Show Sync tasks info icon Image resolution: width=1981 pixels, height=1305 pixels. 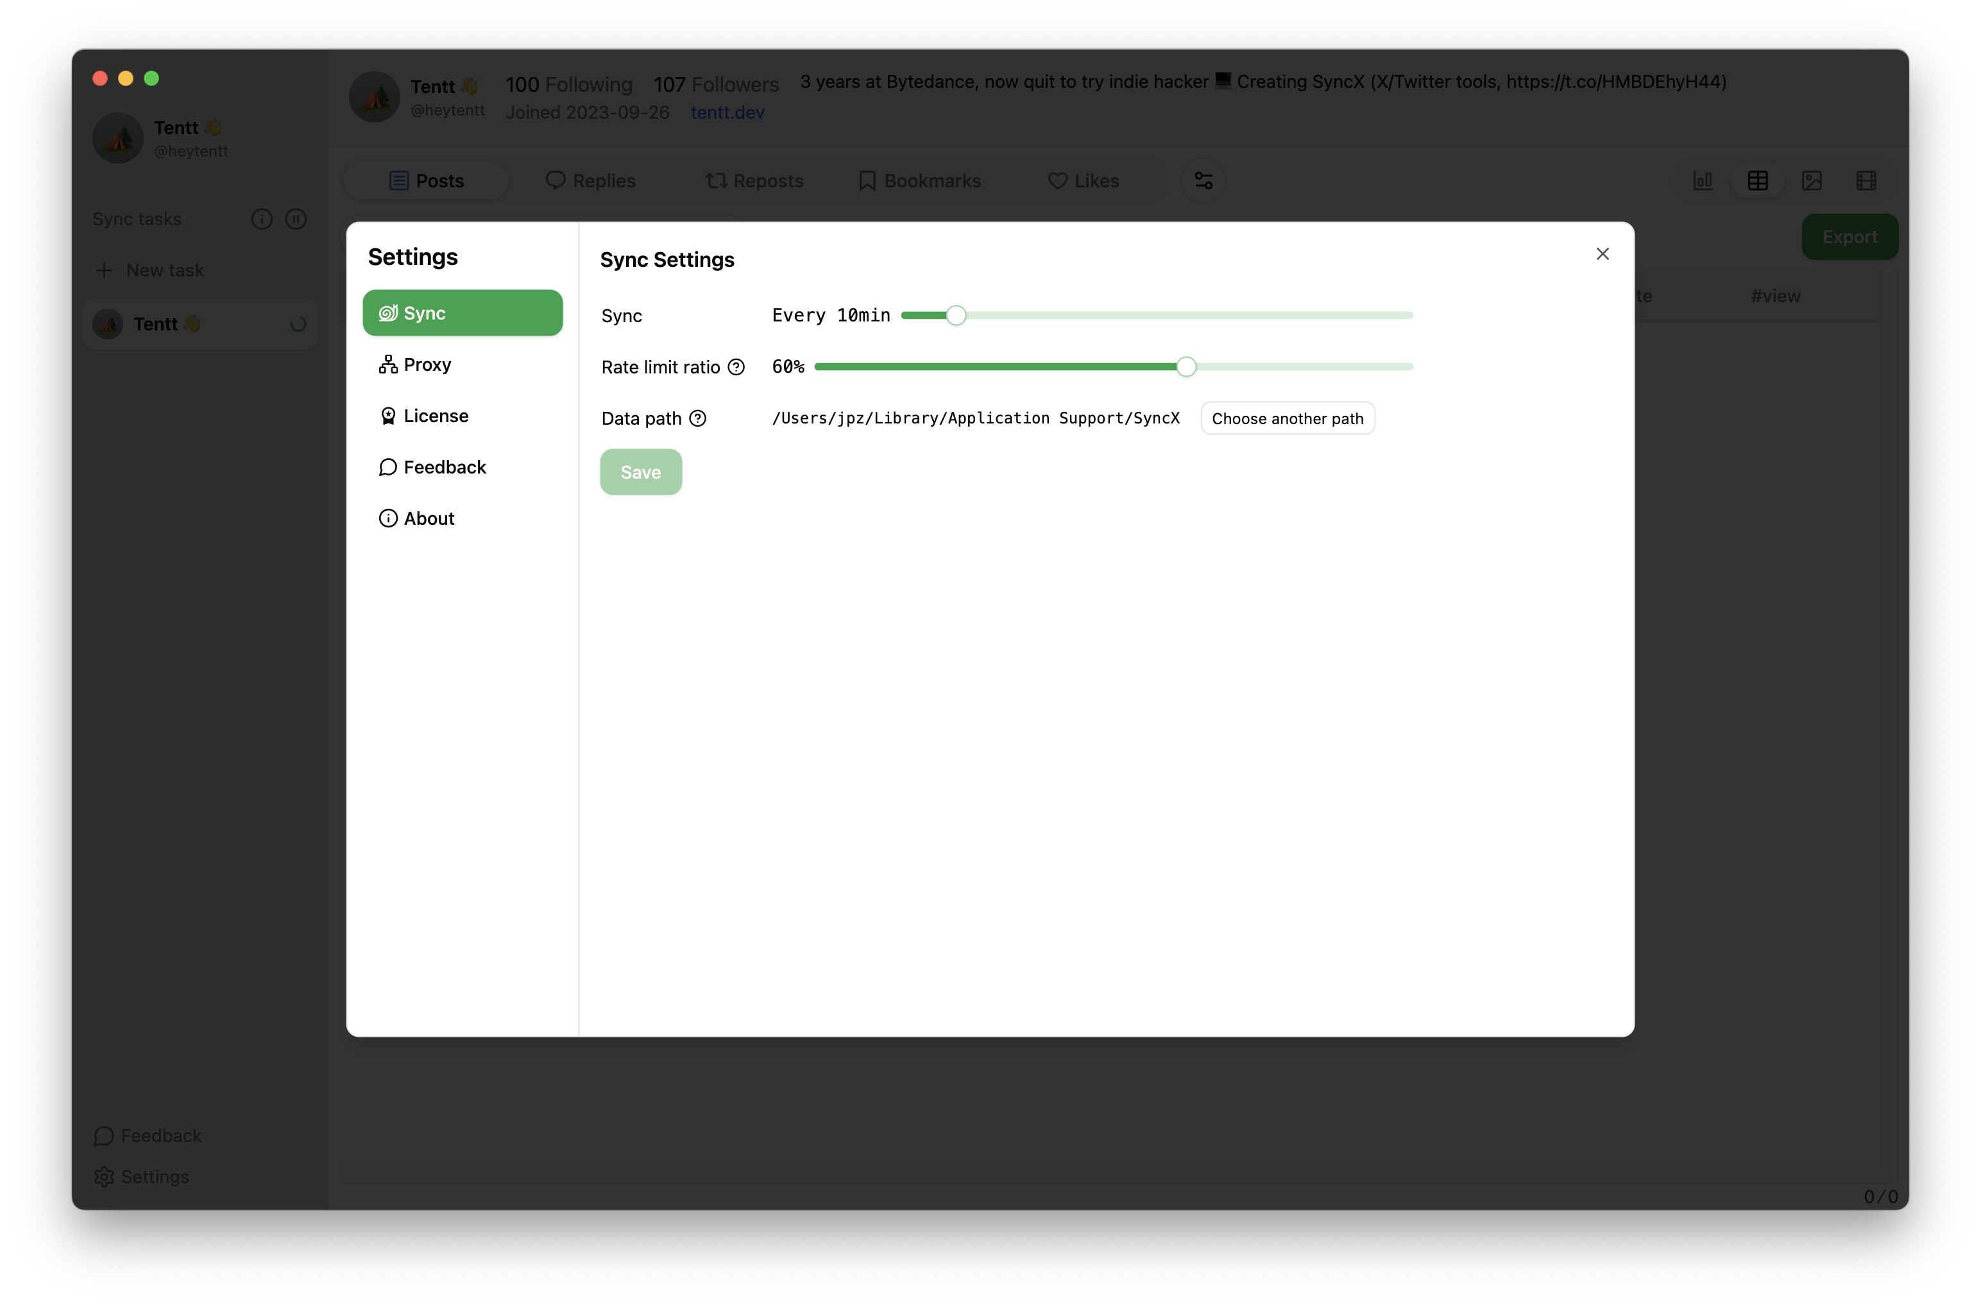261,219
